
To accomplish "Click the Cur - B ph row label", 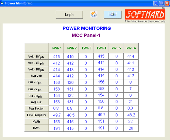I will coord(37,96).
